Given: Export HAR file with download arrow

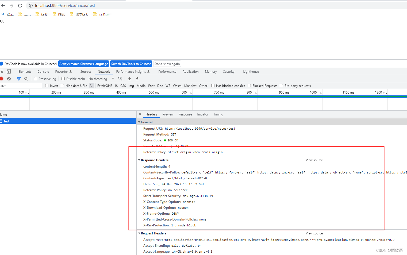Looking at the screenshot, I should pyautogui.click(x=137, y=79).
